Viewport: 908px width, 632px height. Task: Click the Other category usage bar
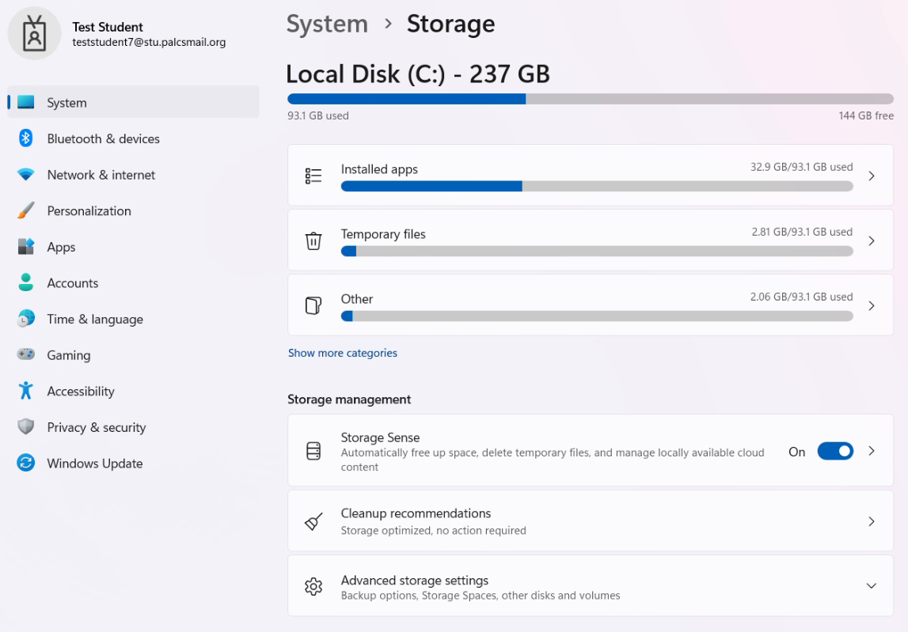coord(596,316)
